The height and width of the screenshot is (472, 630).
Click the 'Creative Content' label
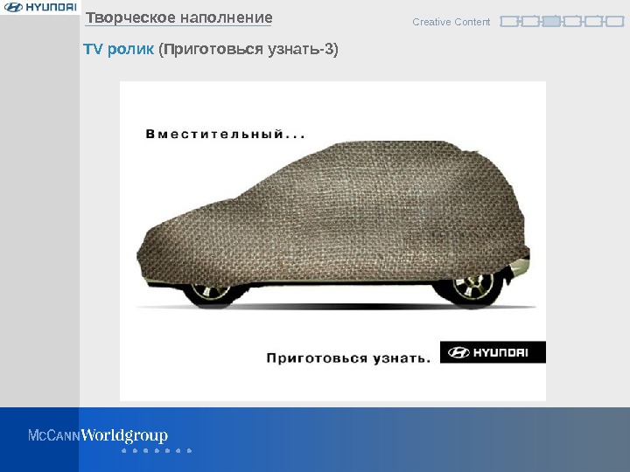tap(451, 22)
